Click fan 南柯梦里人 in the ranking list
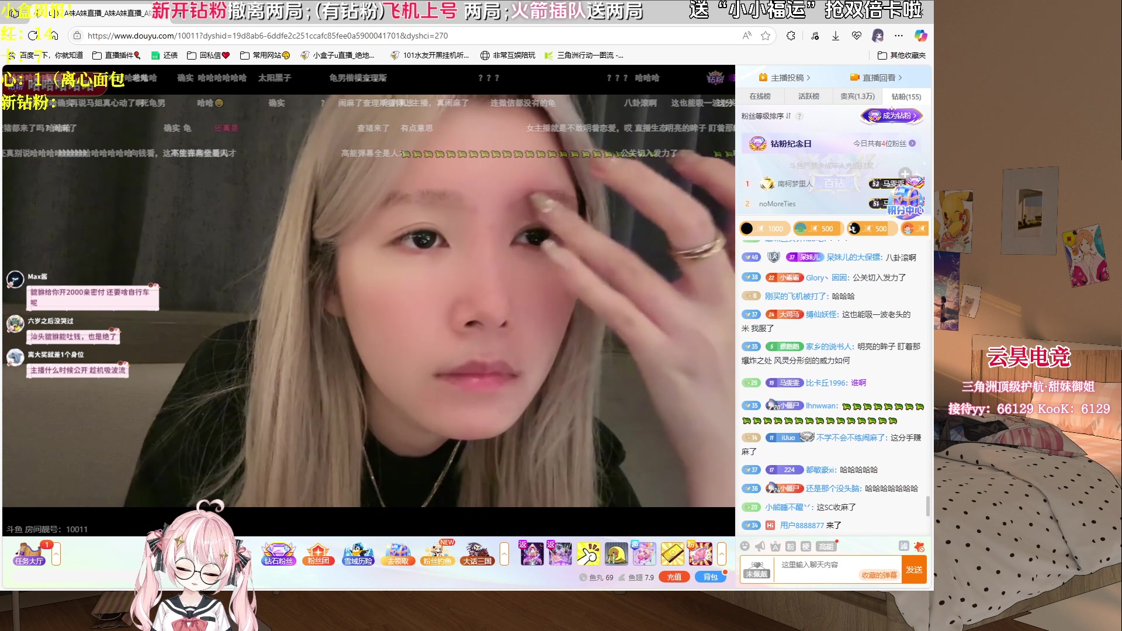Image resolution: width=1122 pixels, height=631 pixels. click(795, 184)
